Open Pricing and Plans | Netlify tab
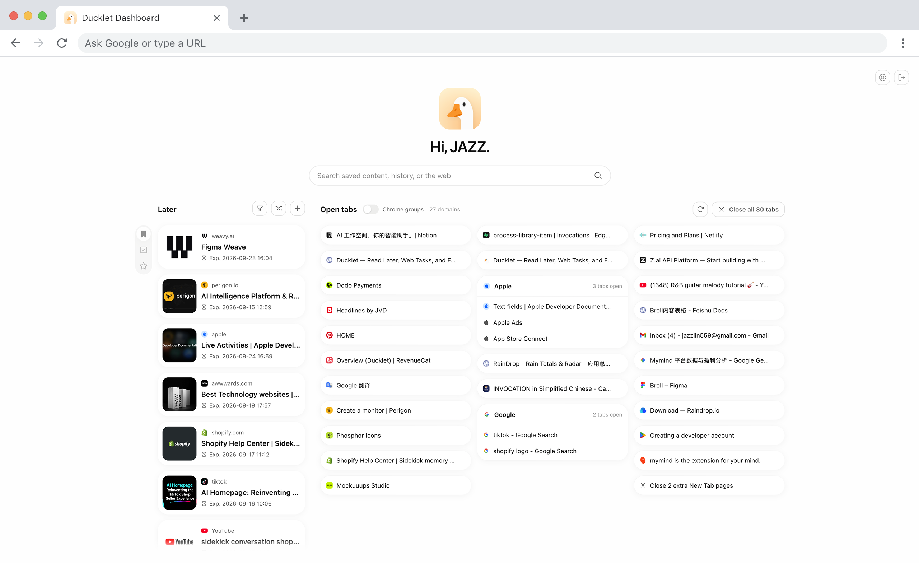This screenshot has width=919, height=563. coord(709,235)
